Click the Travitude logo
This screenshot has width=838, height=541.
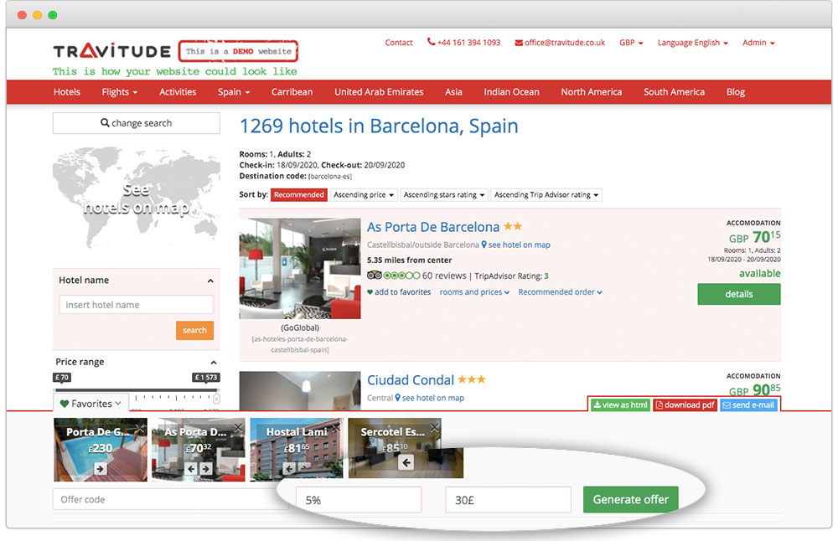(x=111, y=51)
